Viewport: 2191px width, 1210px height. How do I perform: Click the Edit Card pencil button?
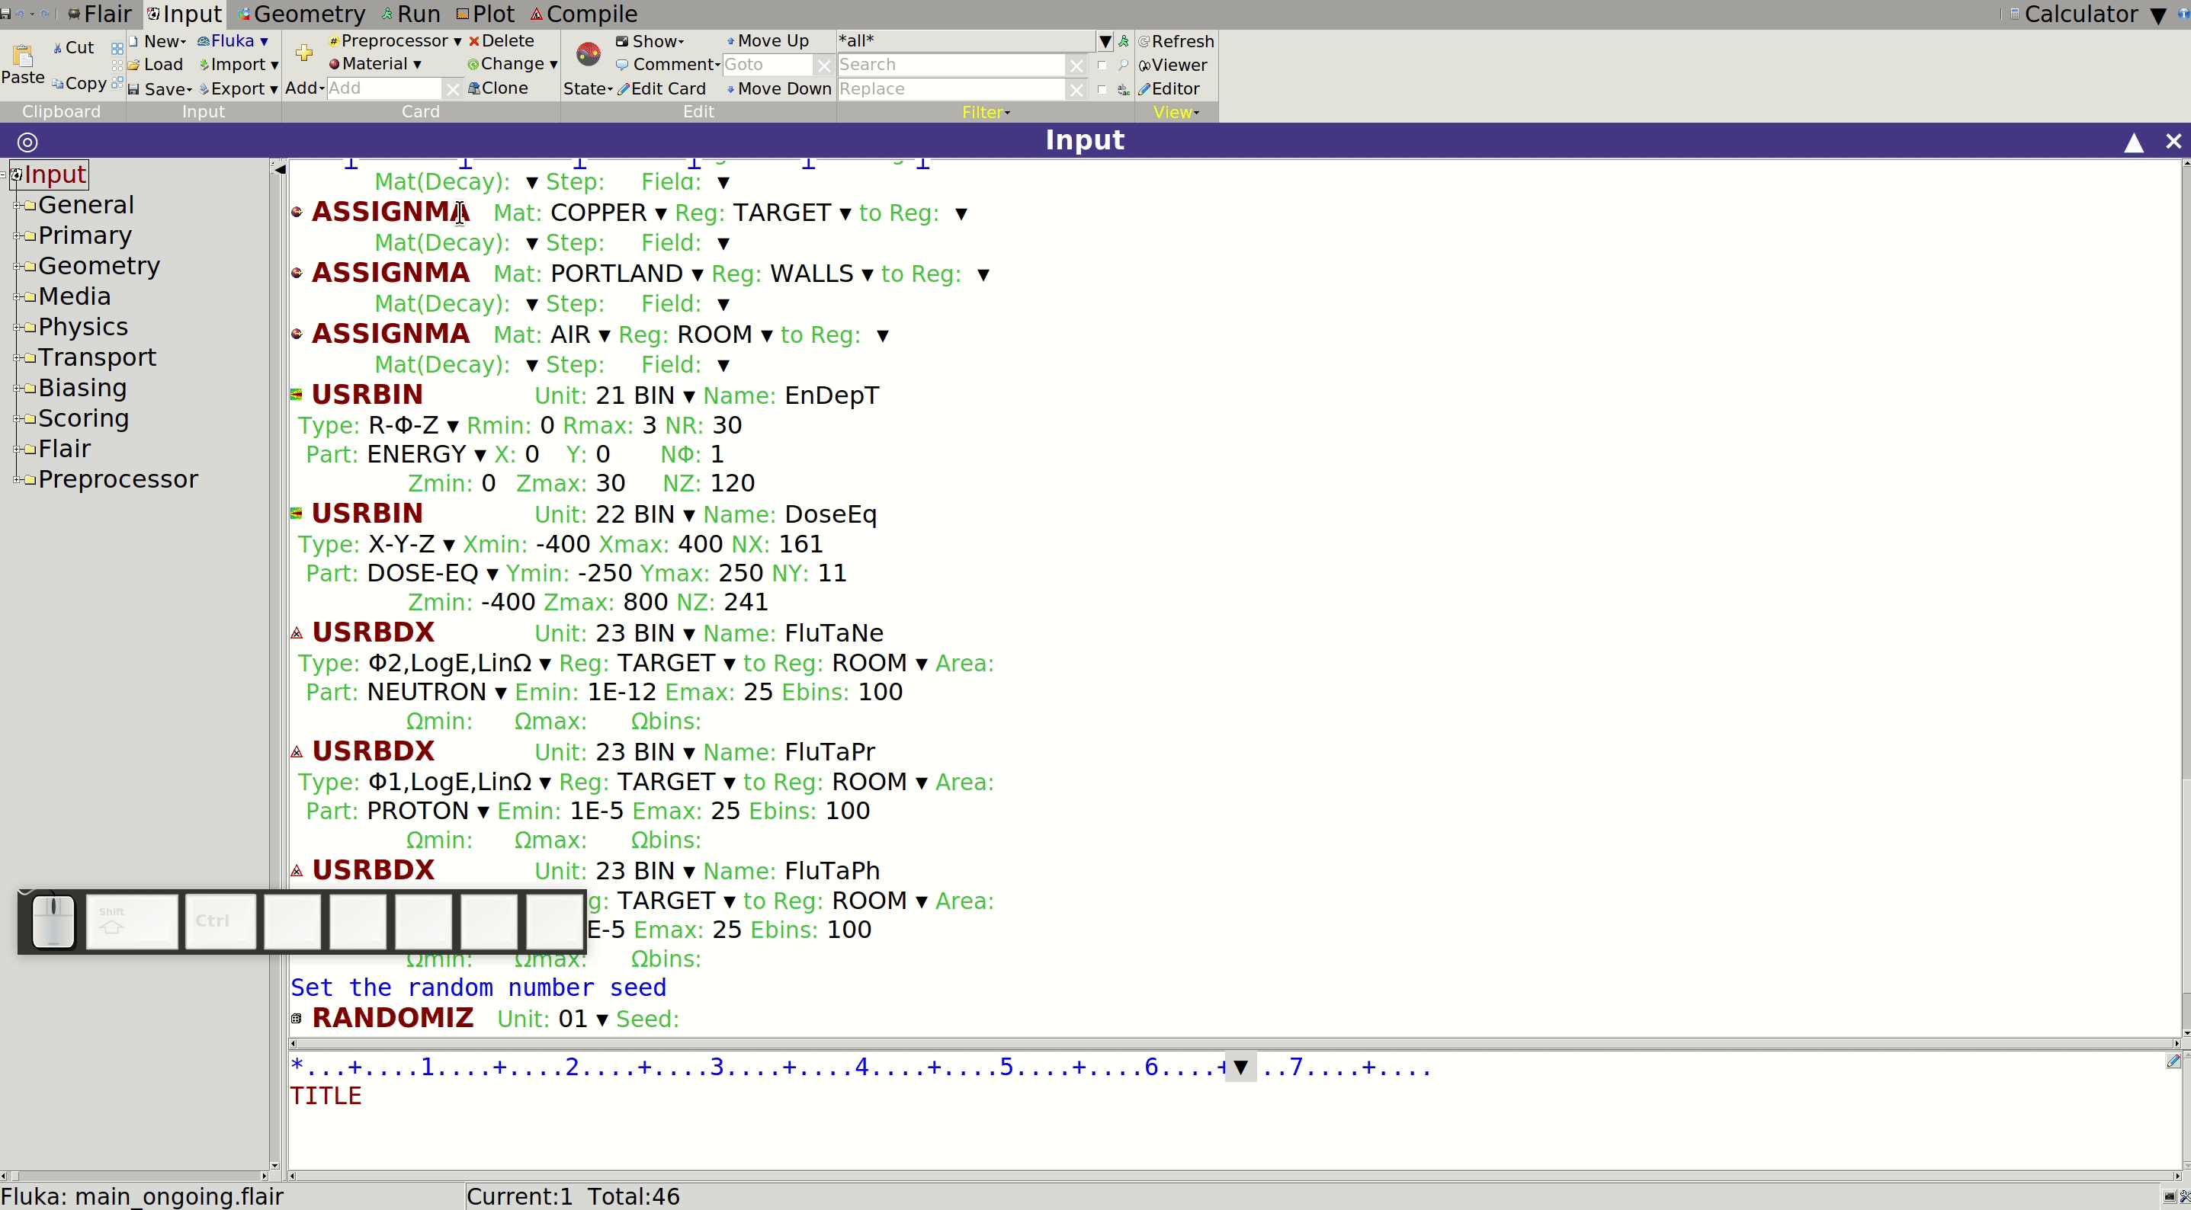point(662,88)
